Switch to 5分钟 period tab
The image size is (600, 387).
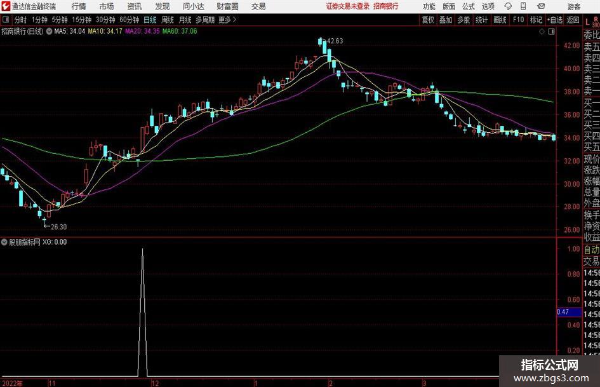point(59,20)
